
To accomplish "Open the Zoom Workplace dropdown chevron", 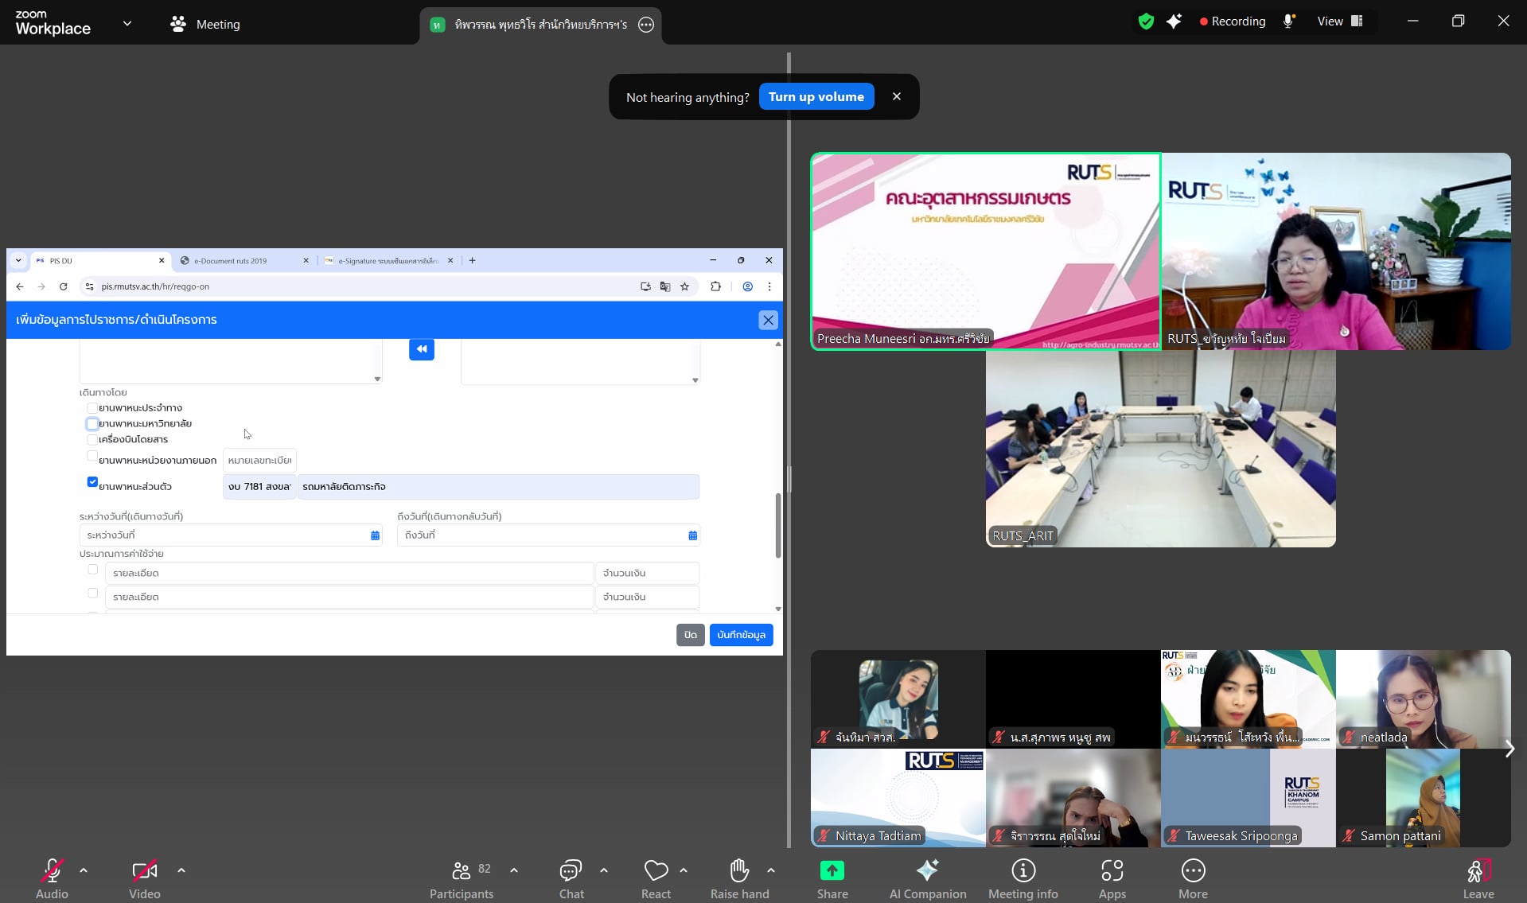I will tap(127, 23).
